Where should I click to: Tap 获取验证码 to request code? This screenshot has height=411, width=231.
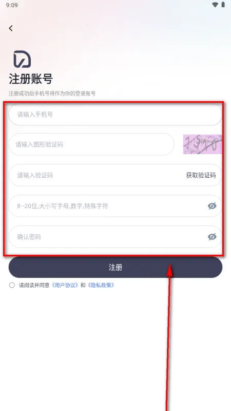coord(201,175)
